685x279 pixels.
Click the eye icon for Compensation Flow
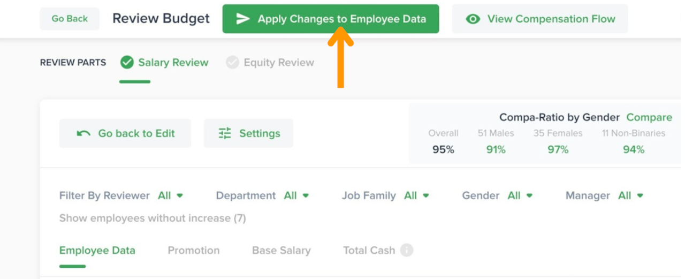point(473,19)
